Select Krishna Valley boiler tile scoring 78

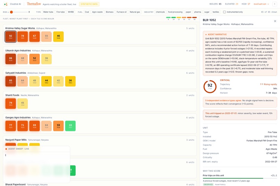(23, 37)
